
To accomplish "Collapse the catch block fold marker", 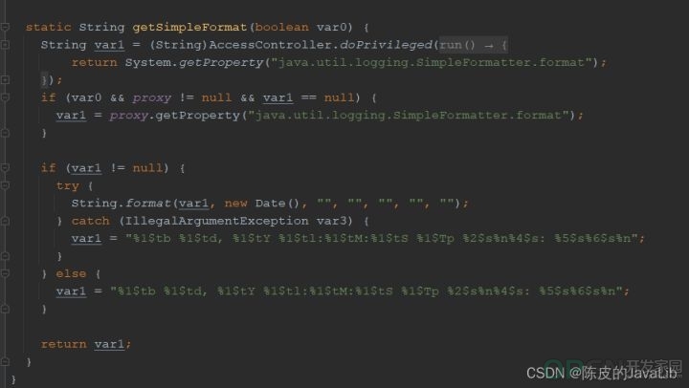I will click(x=6, y=221).
